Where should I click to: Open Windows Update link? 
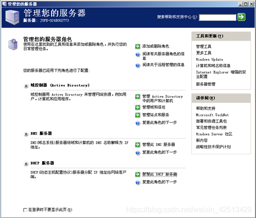(209, 60)
